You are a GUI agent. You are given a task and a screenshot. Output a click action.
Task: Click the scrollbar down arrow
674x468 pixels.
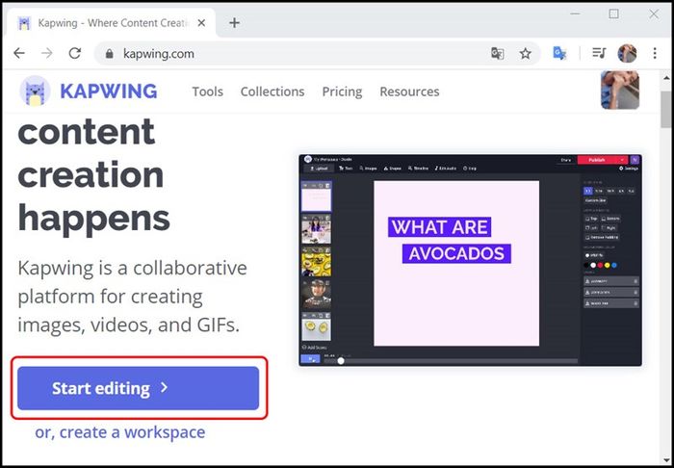tap(666, 460)
